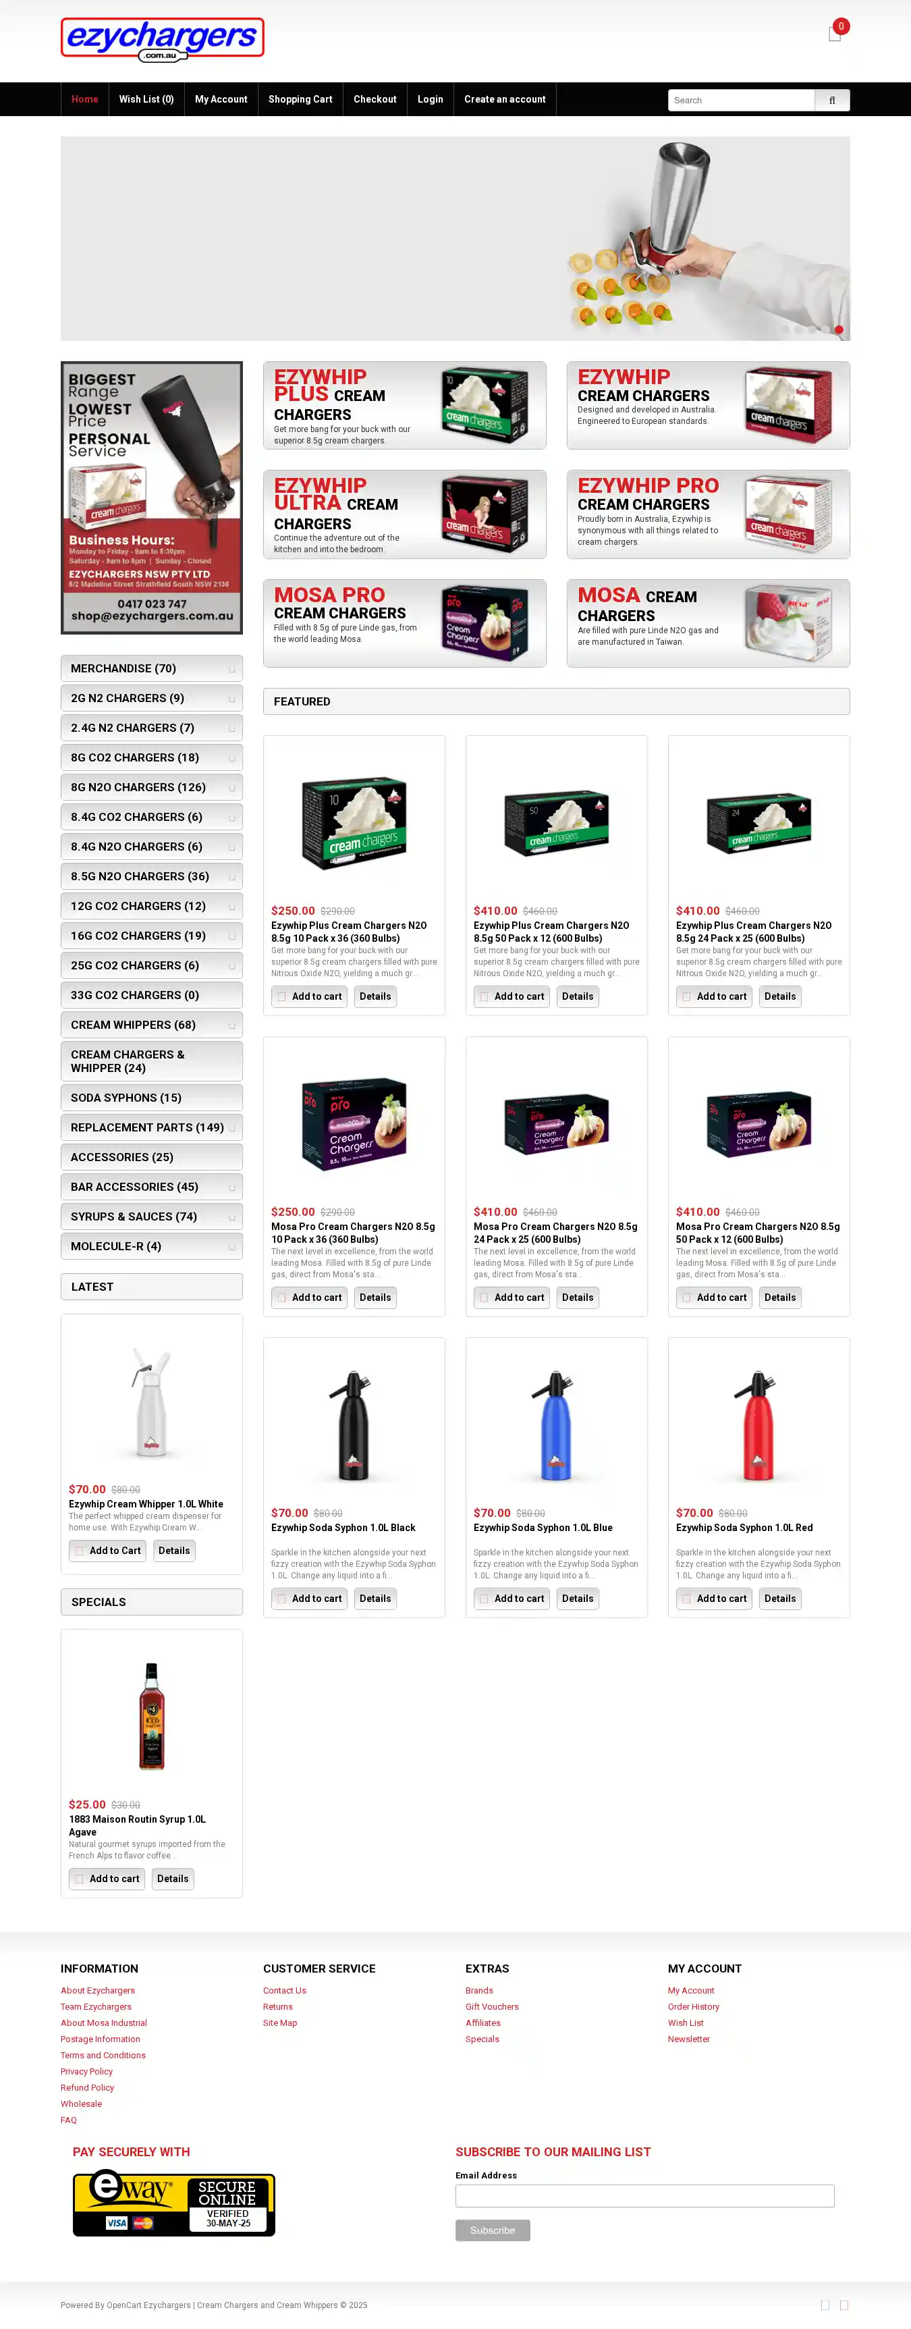Open the Ezywhip Pro Cream Chargers banner
Viewport: 911px width, 2329px height.
(x=708, y=514)
